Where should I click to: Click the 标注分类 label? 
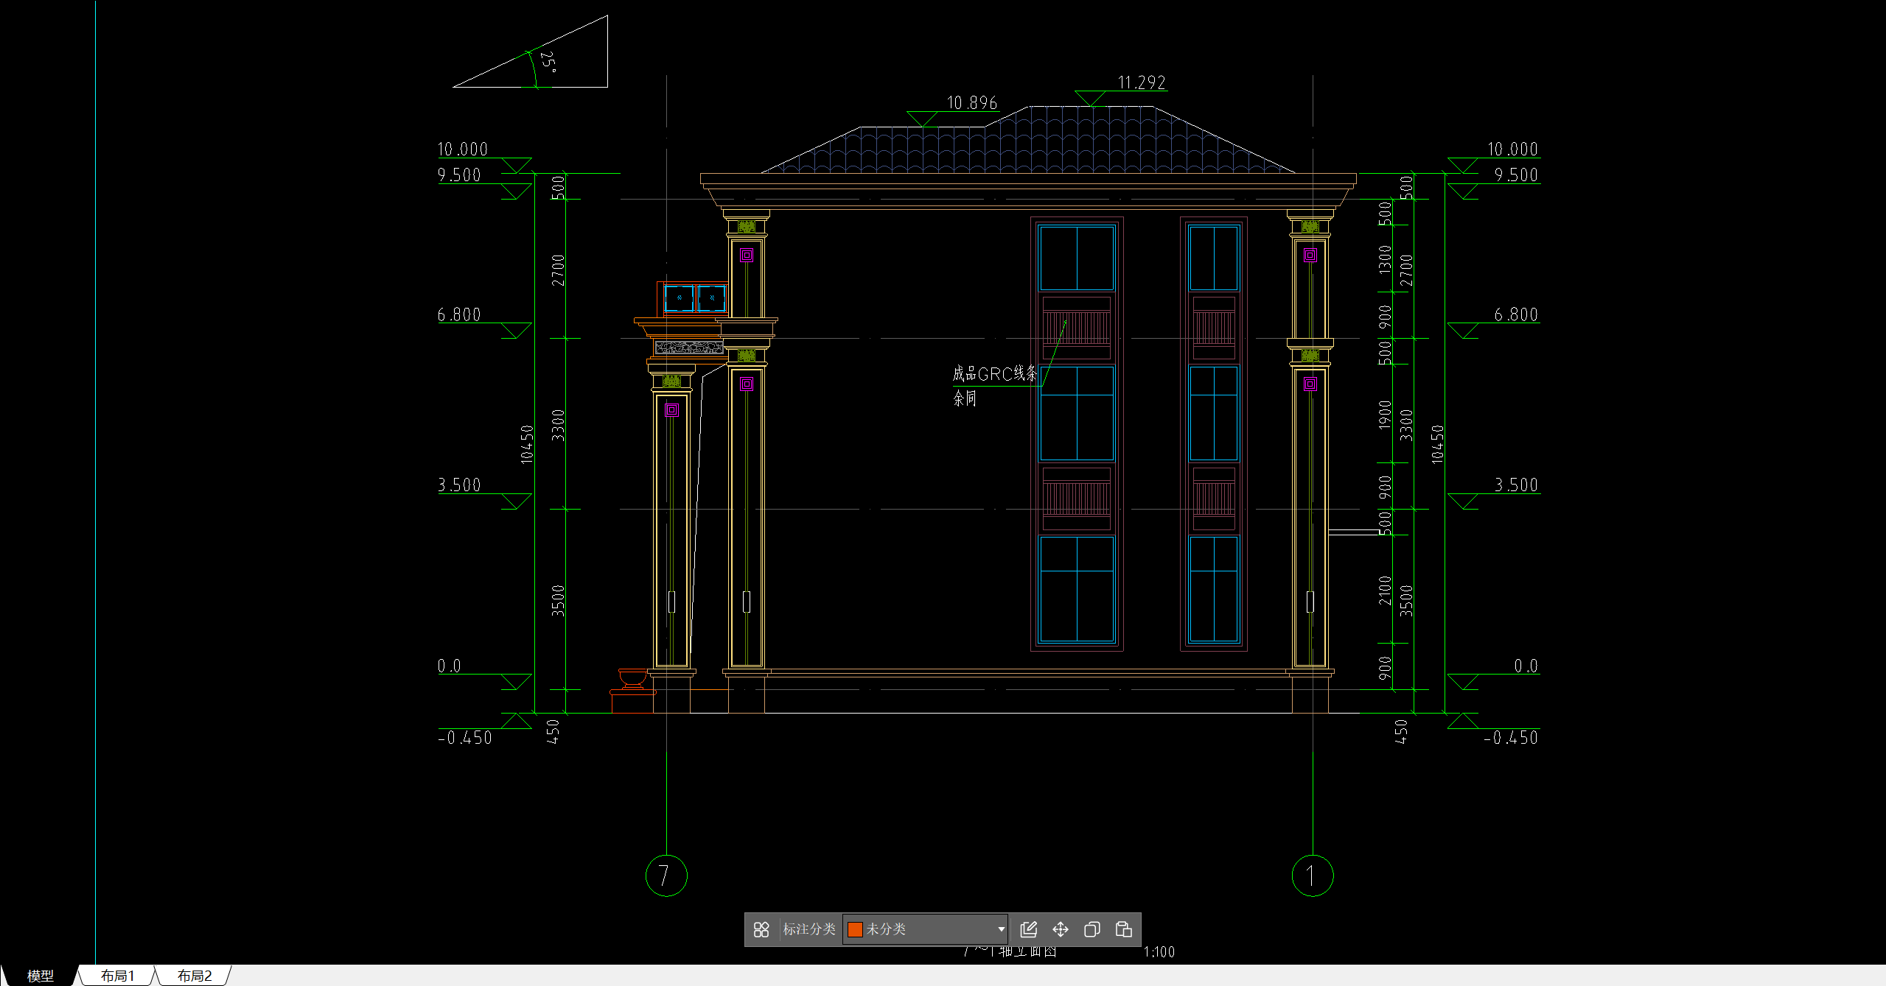809,929
